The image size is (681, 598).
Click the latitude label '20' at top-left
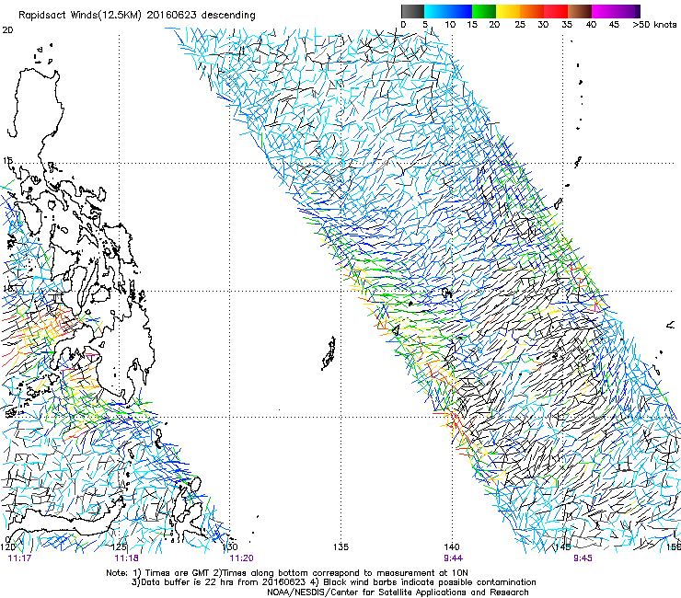click(7, 30)
